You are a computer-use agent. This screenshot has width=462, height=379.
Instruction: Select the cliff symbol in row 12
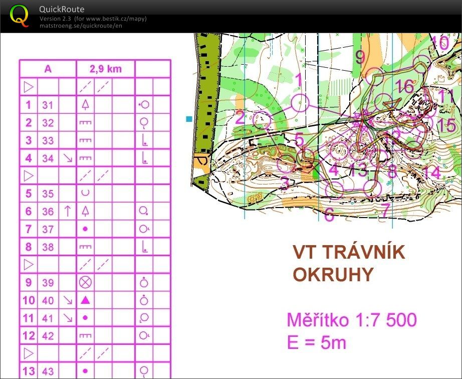[86, 336]
